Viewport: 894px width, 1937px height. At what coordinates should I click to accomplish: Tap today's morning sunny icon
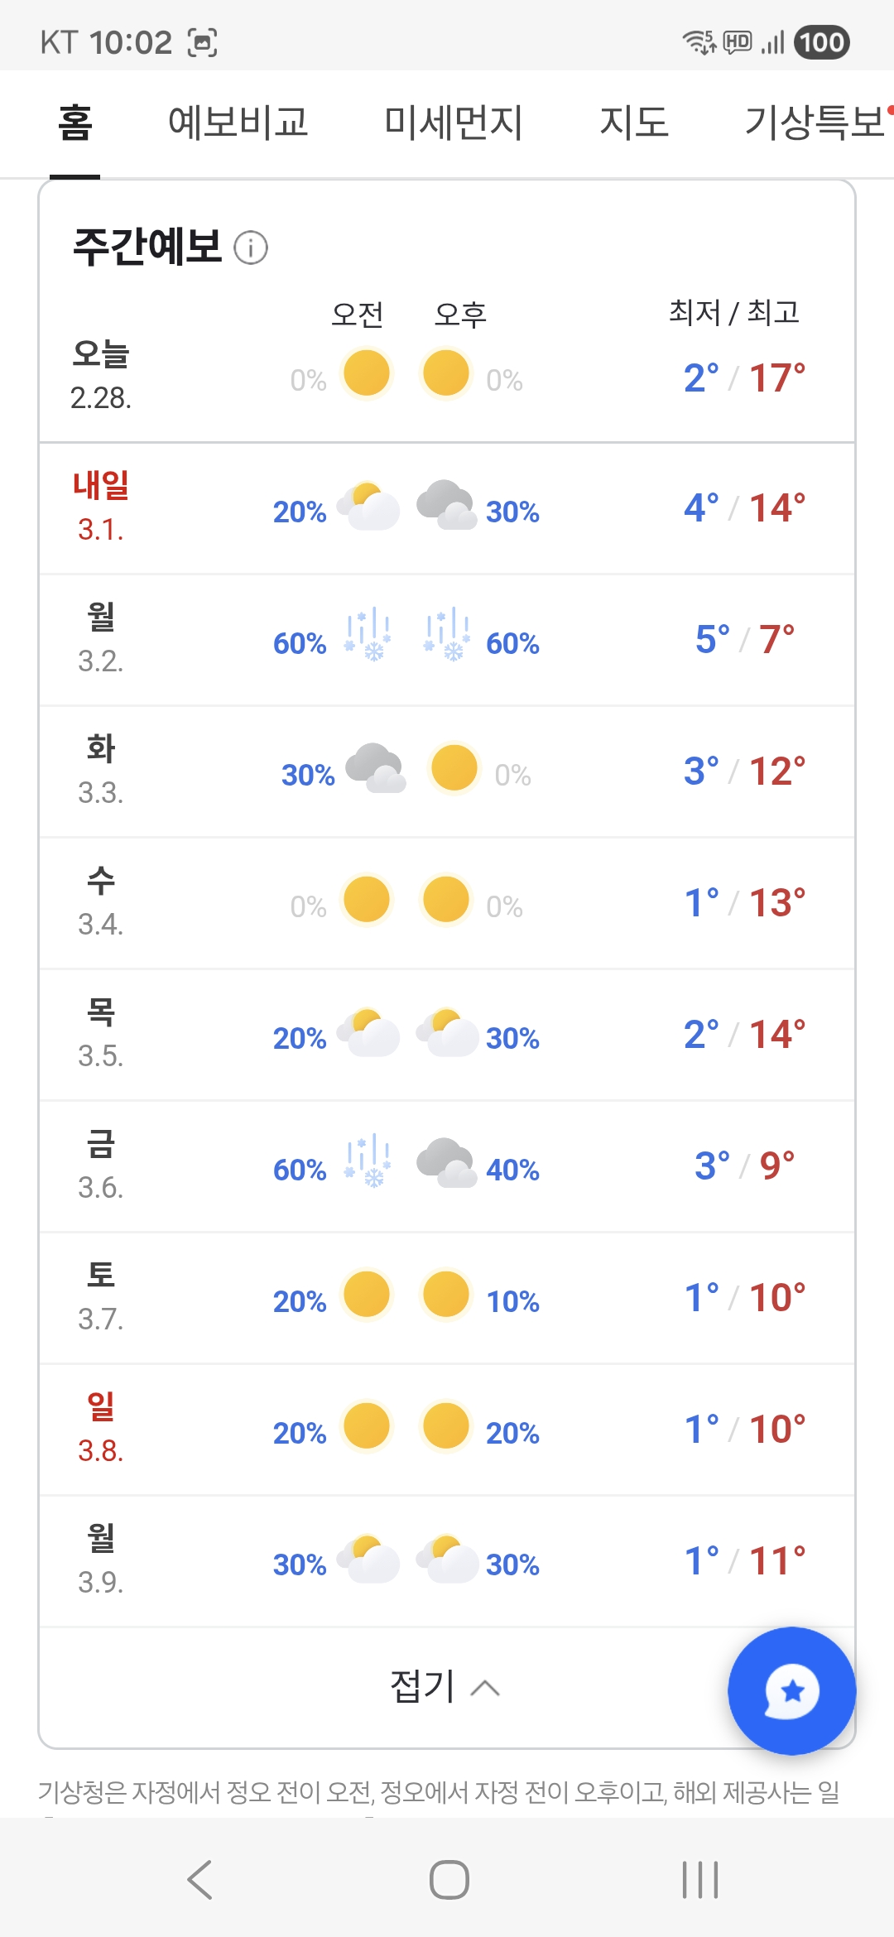click(367, 373)
